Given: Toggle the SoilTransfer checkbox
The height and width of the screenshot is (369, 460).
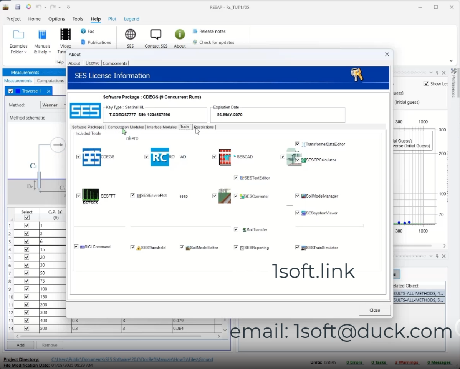Looking at the screenshot, I should tap(236, 229).
